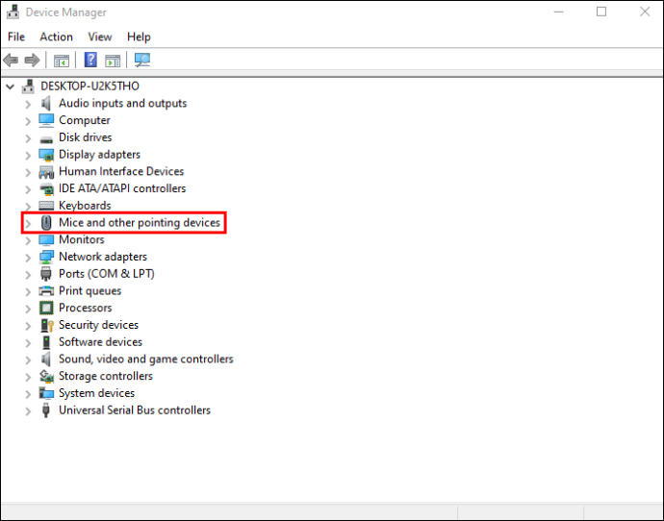Maximize the Device Manager window
The image size is (664, 521).
pyautogui.click(x=601, y=12)
